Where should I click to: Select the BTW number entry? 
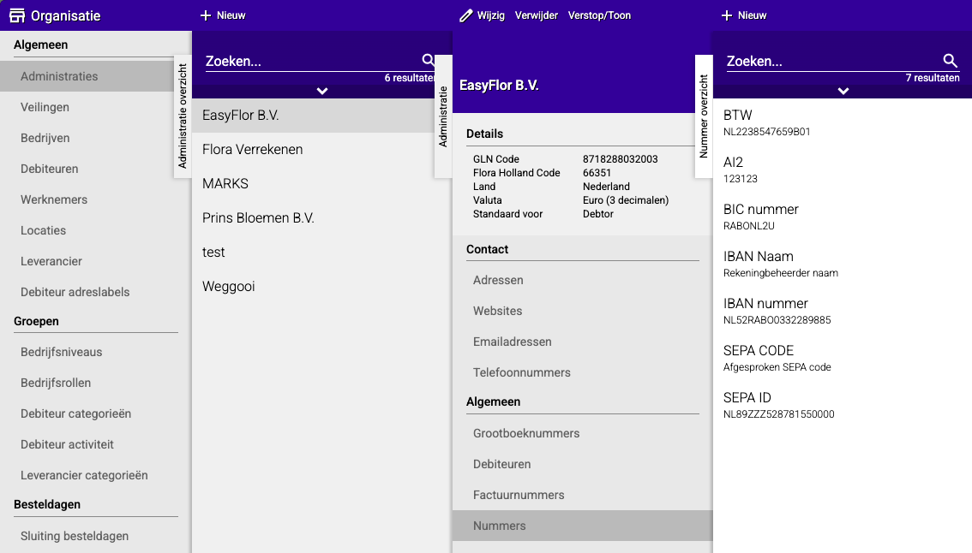[843, 122]
